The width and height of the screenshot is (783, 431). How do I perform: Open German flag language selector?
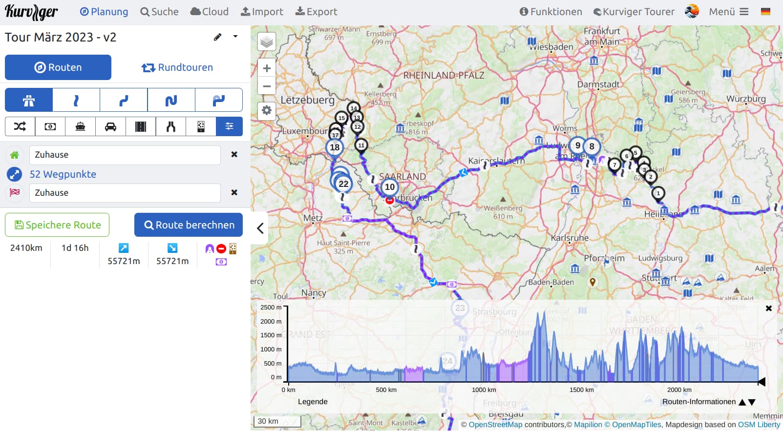[765, 12]
